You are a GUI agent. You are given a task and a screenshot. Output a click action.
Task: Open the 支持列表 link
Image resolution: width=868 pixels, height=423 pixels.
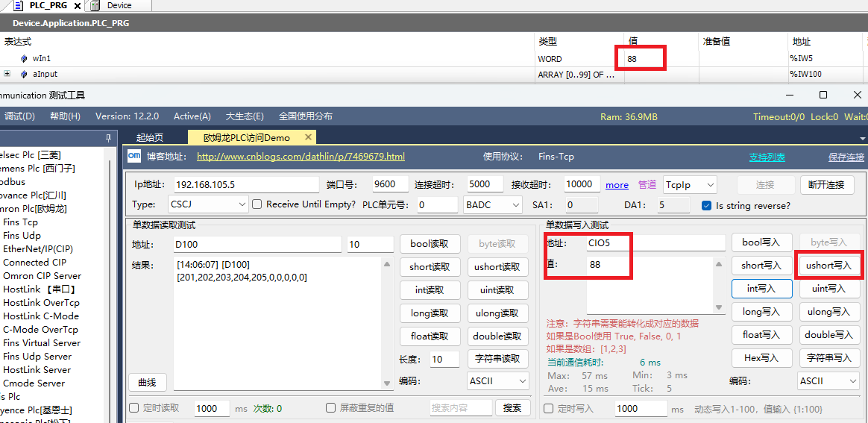pos(767,157)
